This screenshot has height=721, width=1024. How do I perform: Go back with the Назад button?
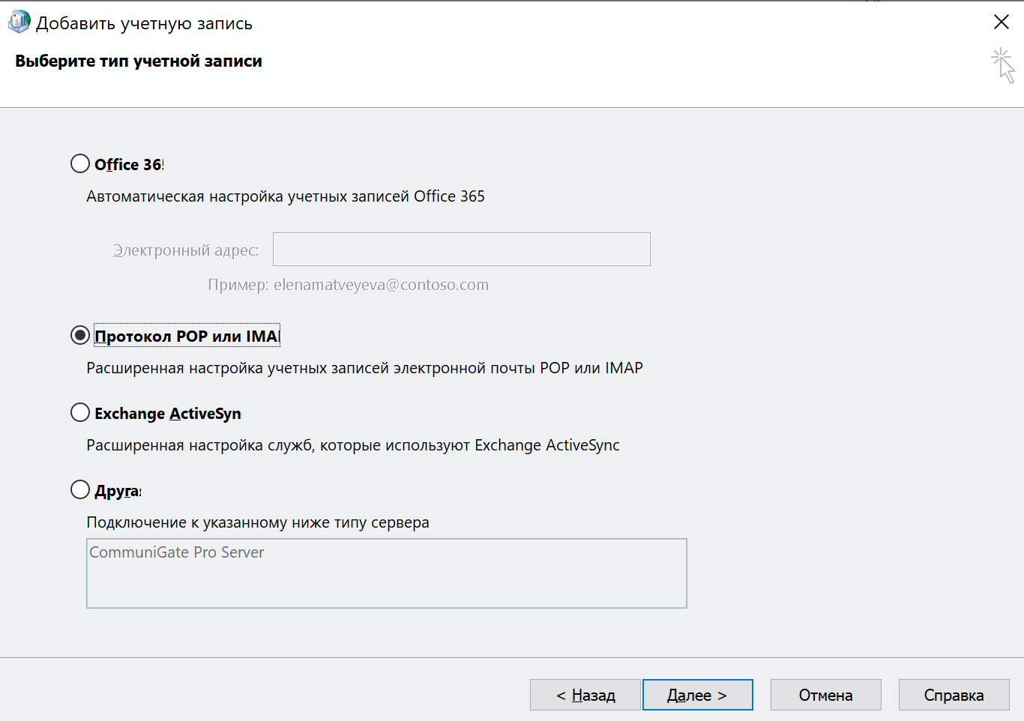click(x=585, y=695)
